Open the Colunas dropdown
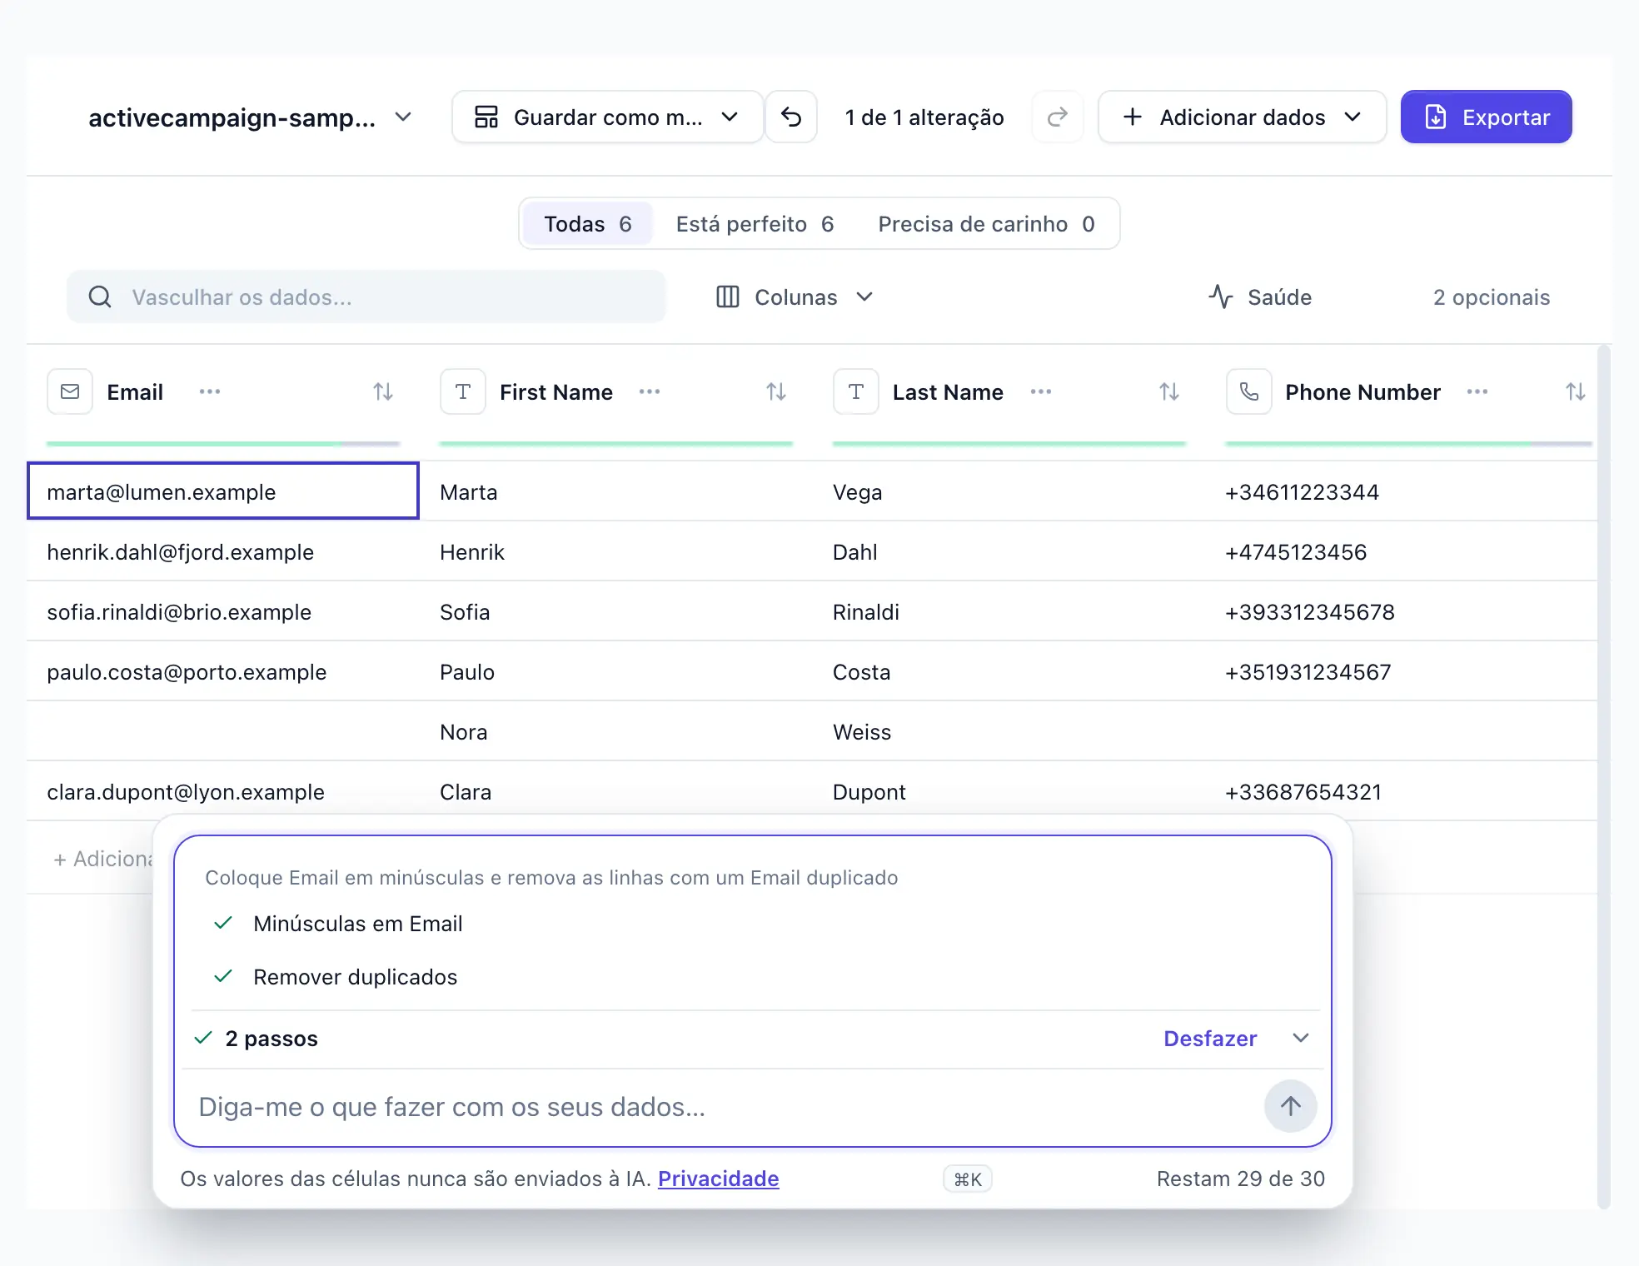This screenshot has width=1639, height=1266. (795, 297)
